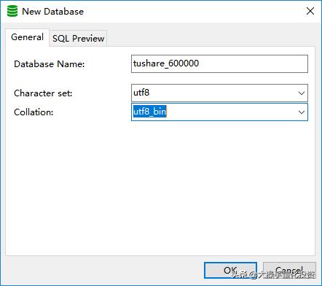Screen dimensions: 322x286
Task: Close the New Database dialog
Action: (x=310, y=11)
